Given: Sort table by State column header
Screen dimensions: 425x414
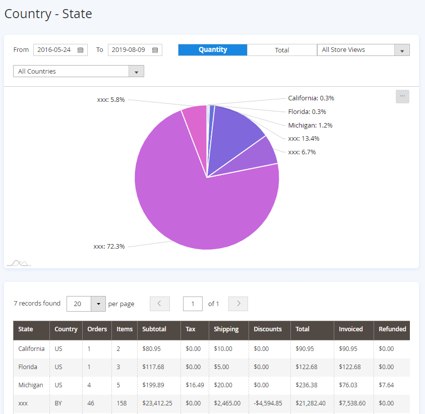Looking at the screenshot, I should coord(26,329).
